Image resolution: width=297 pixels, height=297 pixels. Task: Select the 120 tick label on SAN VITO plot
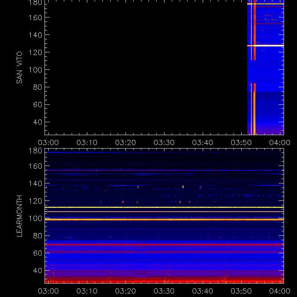coord(35,52)
